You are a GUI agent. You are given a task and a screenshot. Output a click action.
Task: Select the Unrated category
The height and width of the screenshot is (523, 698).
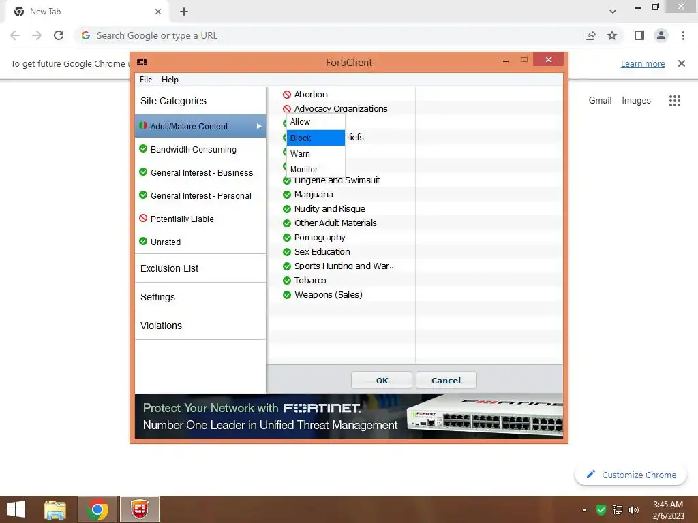click(200, 242)
